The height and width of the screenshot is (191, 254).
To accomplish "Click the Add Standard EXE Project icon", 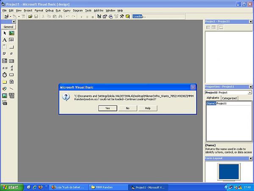I will pos(6,17).
